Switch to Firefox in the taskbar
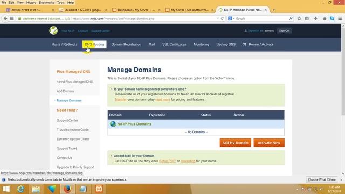The width and height of the screenshot is (345, 194). [67, 189]
